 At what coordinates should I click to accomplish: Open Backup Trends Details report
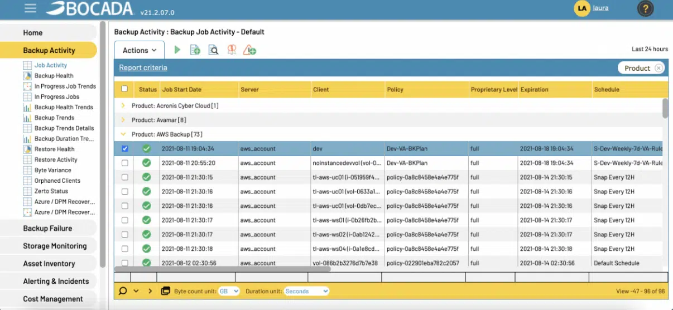coord(64,128)
